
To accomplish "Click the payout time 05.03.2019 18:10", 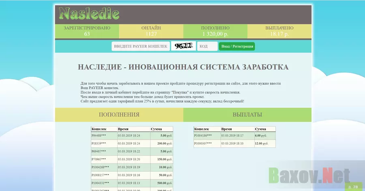I will [x=237, y=144].
